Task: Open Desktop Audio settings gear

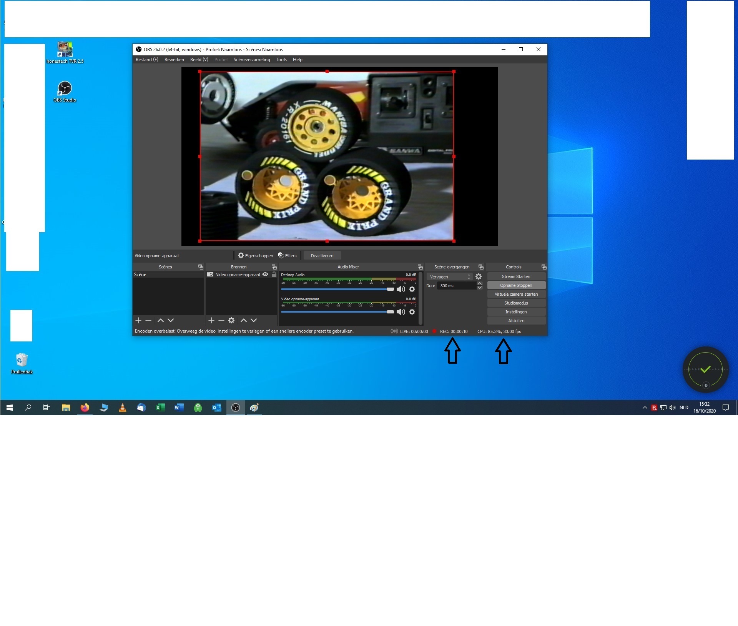Action: click(412, 289)
